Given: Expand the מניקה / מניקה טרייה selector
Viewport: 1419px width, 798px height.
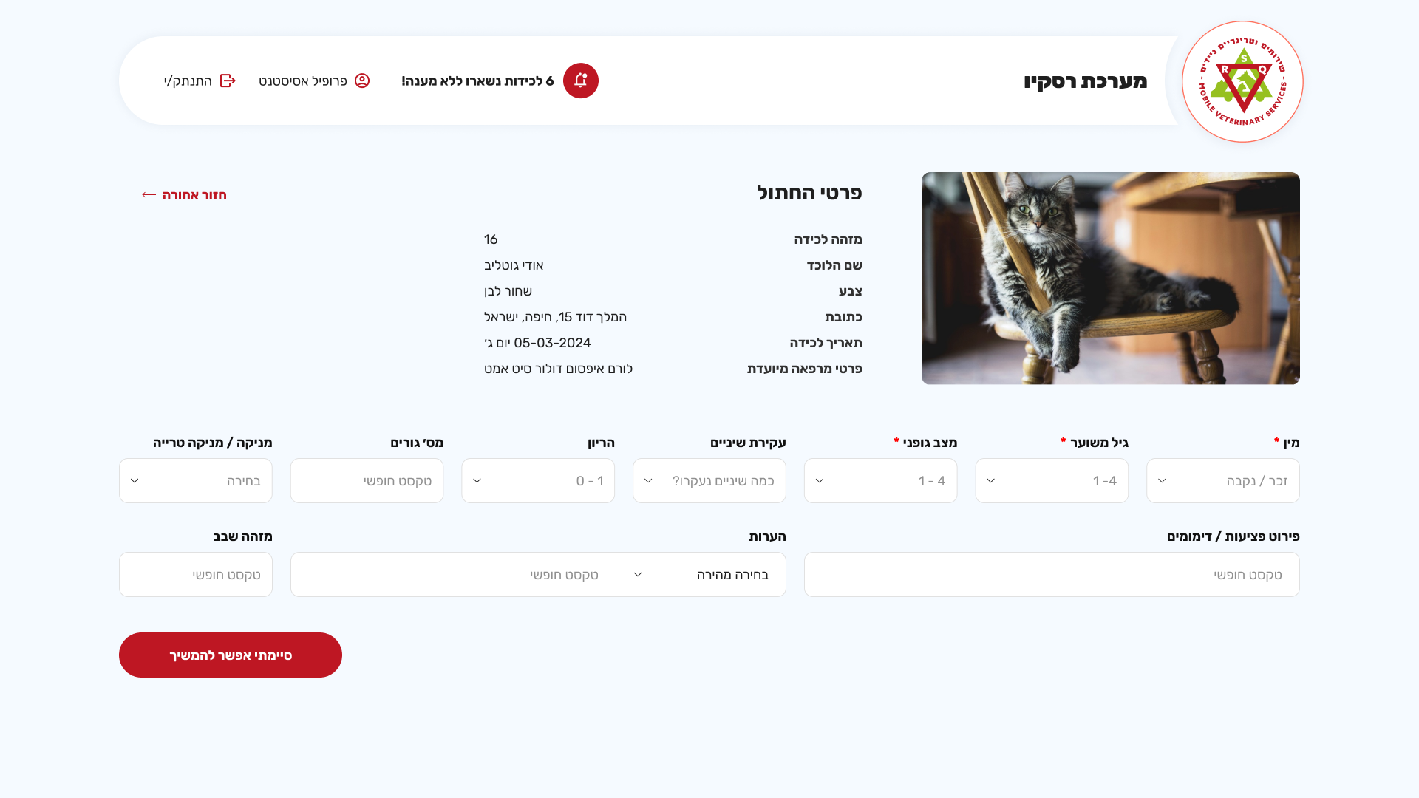Looking at the screenshot, I should 196,481.
